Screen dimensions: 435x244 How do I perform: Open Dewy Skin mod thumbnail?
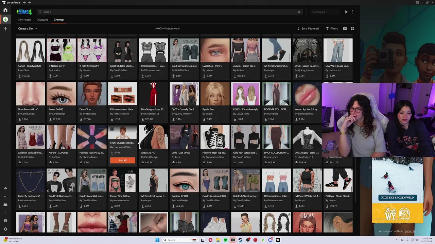click(92, 94)
